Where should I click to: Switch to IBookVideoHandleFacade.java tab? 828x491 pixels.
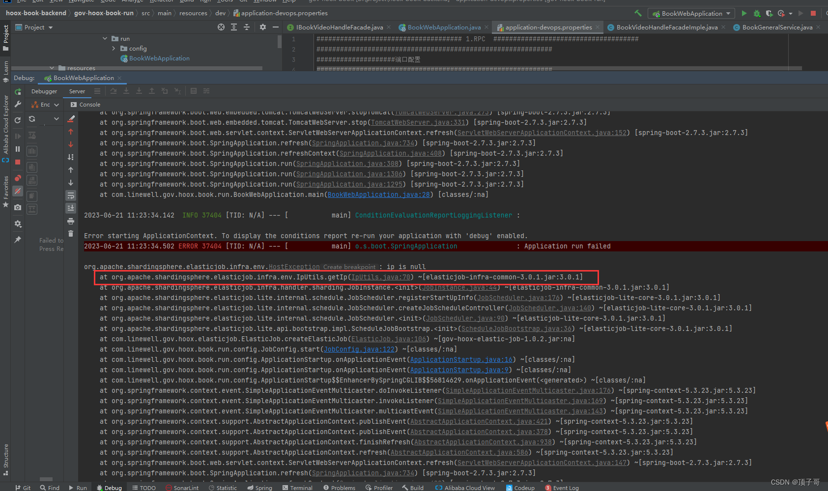coord(339,27)
